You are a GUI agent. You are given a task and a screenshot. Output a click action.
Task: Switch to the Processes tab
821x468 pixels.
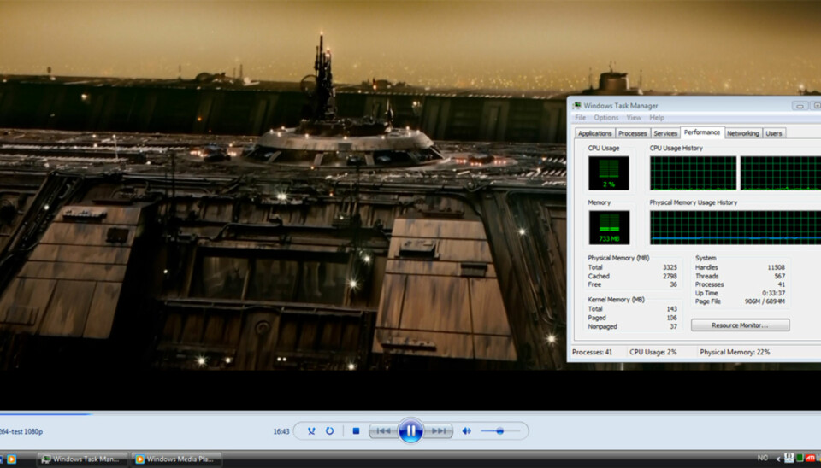633,133
